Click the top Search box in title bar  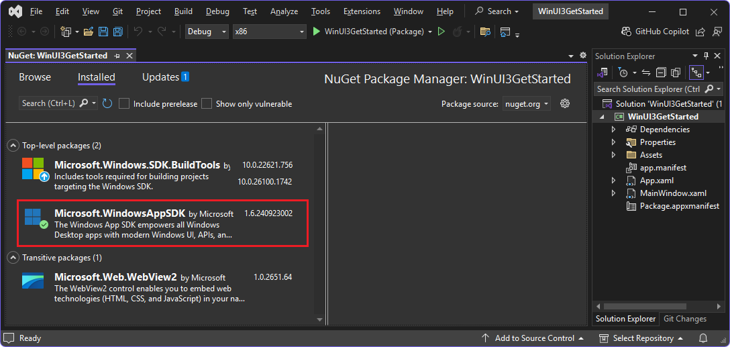(497, 11)
